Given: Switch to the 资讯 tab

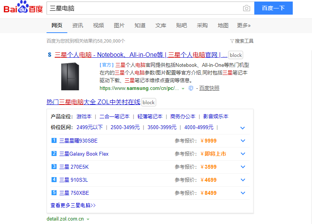Looking at the screenshot, I should (x=78, y=25).
